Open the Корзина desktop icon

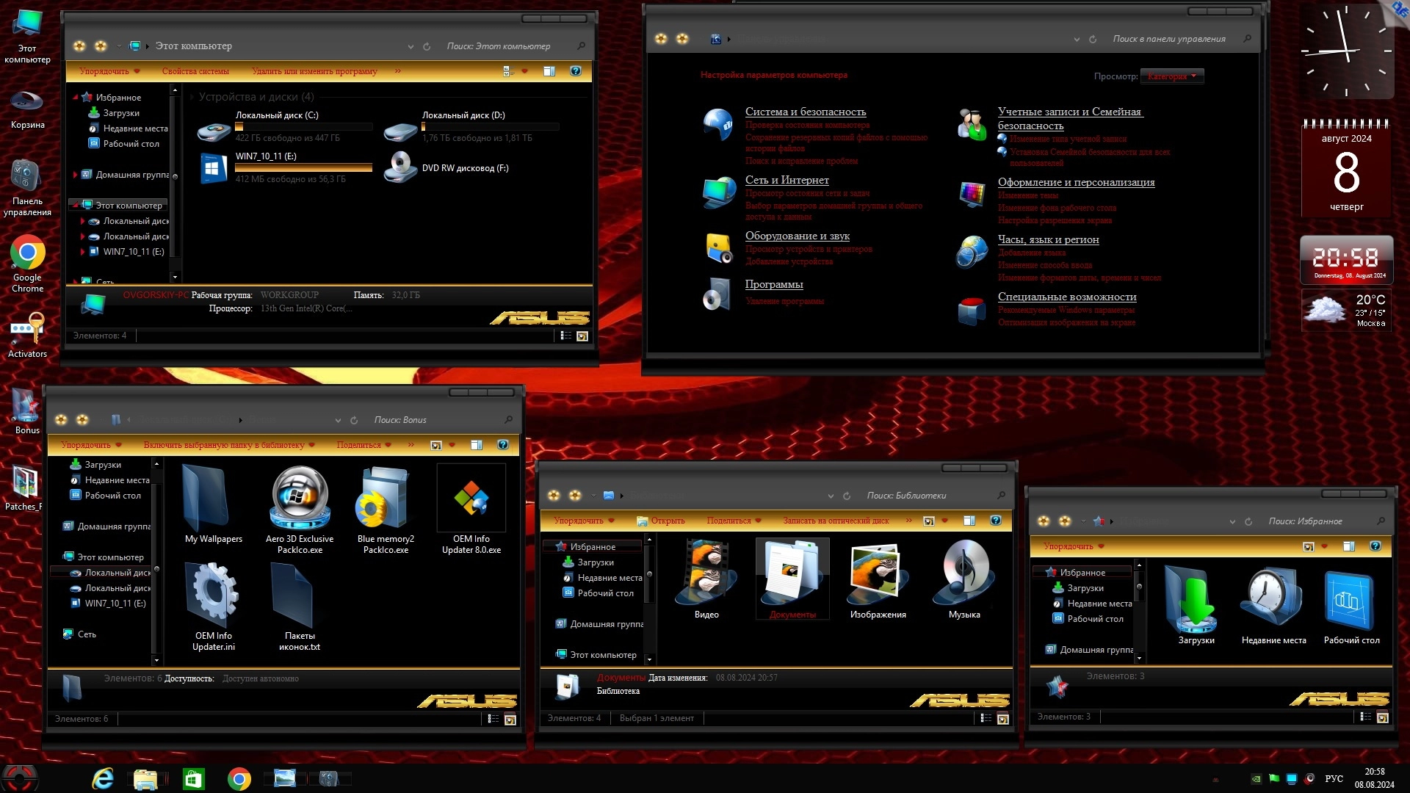click(27, 103)
